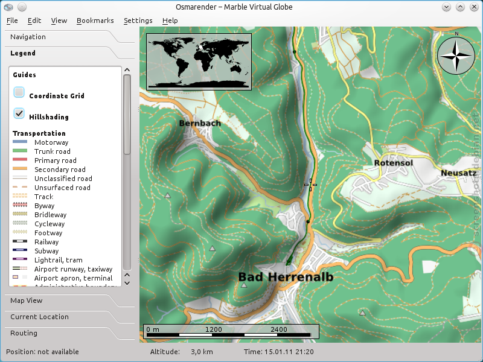Click the Unclassified road swatch icon
Image resolution: width=483 pixels, height=362 pixels.
click(x=20, y=178)
